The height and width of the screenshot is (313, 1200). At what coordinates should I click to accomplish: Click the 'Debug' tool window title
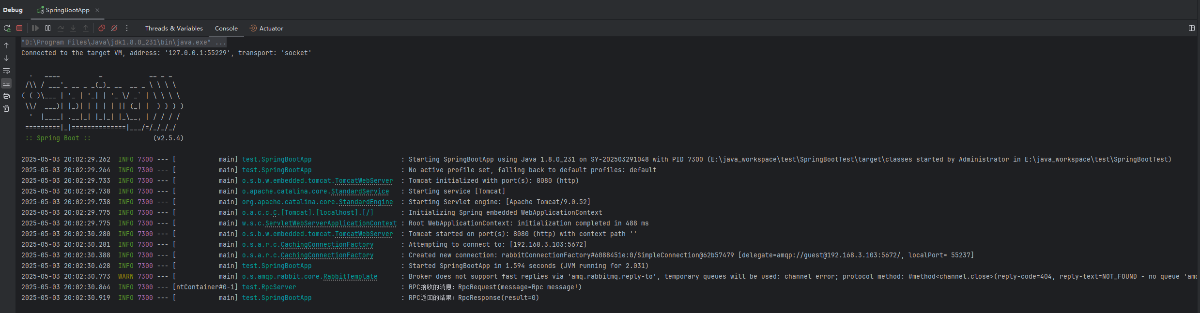[x=13, y=10]
